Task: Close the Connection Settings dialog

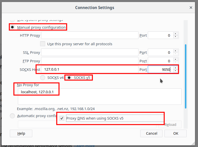Action: click(x=191, y=8)
